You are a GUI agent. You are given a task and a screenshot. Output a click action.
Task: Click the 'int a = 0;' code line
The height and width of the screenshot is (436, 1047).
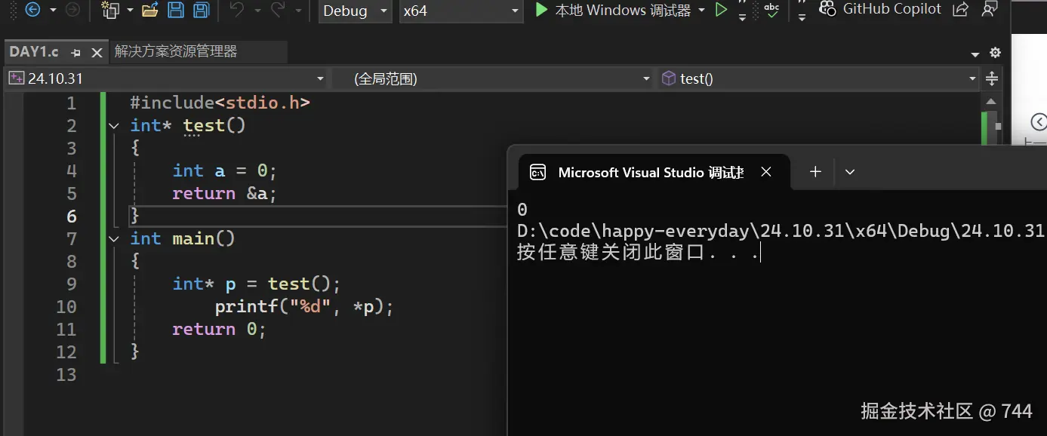pos(225,170)
